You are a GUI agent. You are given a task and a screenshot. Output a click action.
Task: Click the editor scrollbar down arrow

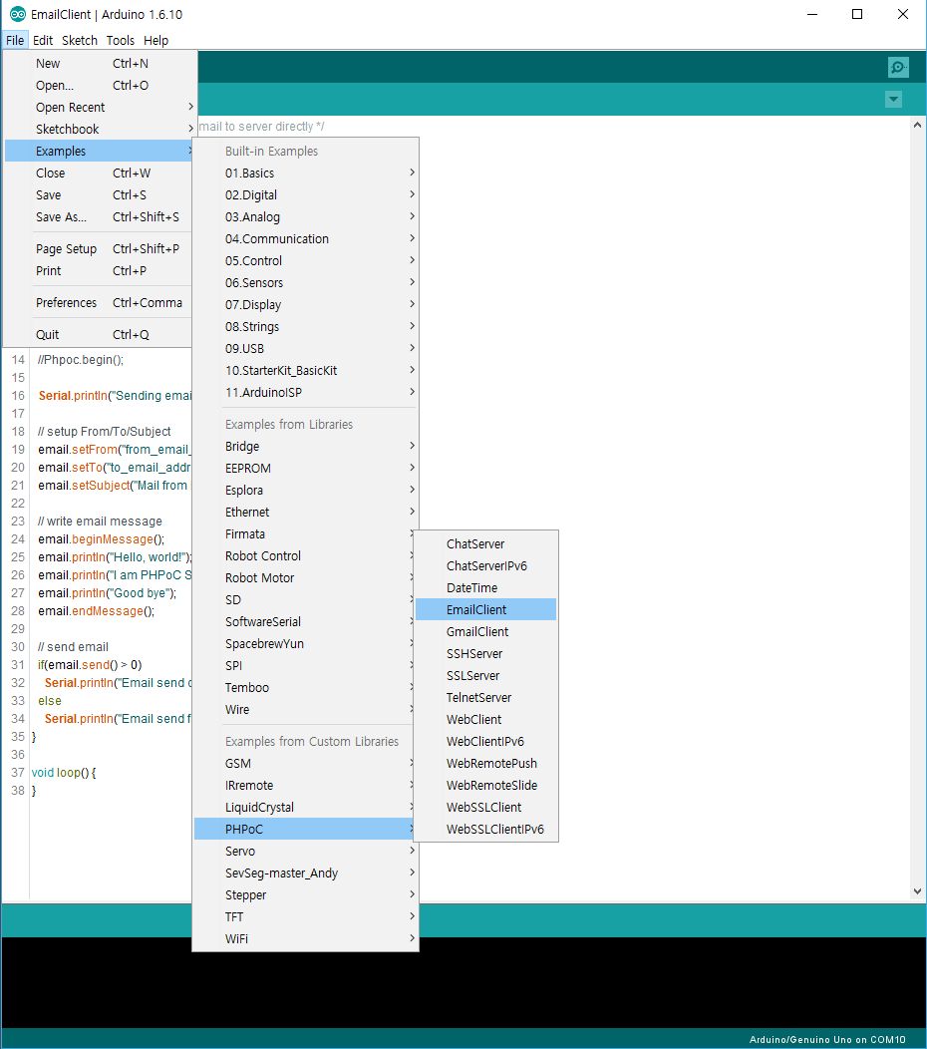click(917, 891)
